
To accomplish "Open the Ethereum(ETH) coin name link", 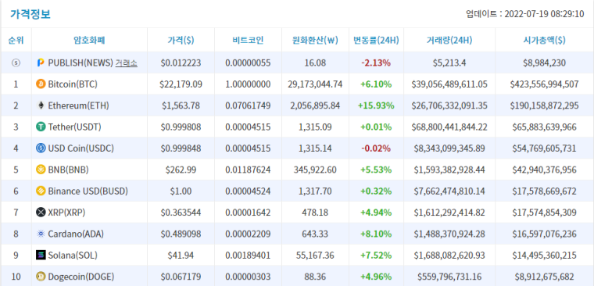I will pos(78,105).
